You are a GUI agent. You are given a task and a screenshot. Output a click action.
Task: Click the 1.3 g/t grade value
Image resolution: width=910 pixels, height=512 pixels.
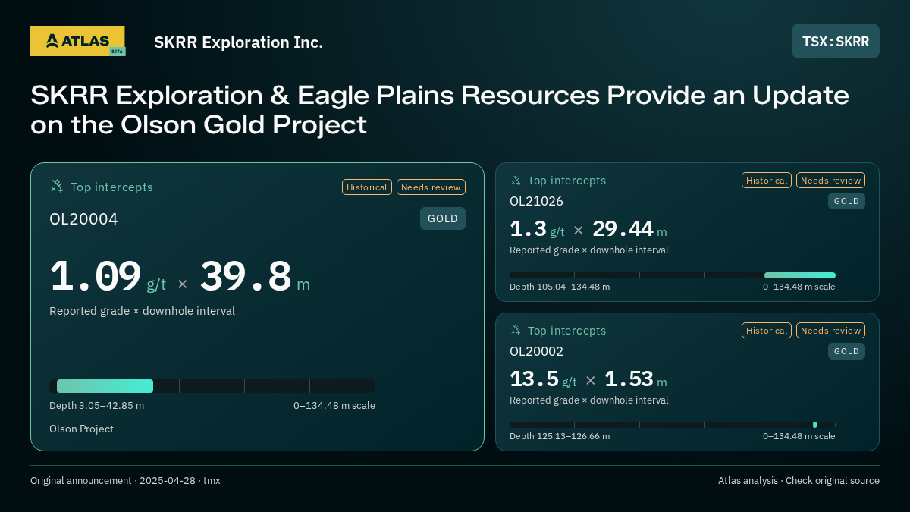[x=537, y=229]
